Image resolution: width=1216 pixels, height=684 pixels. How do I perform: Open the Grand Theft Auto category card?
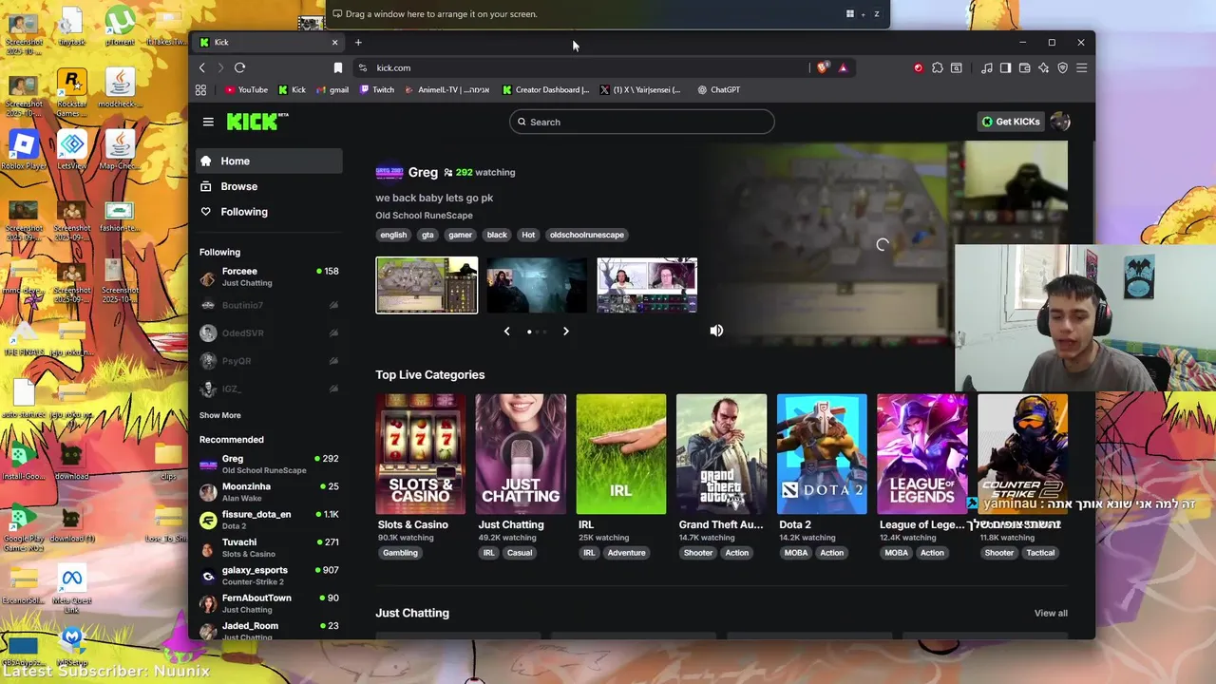coord(721,454)
